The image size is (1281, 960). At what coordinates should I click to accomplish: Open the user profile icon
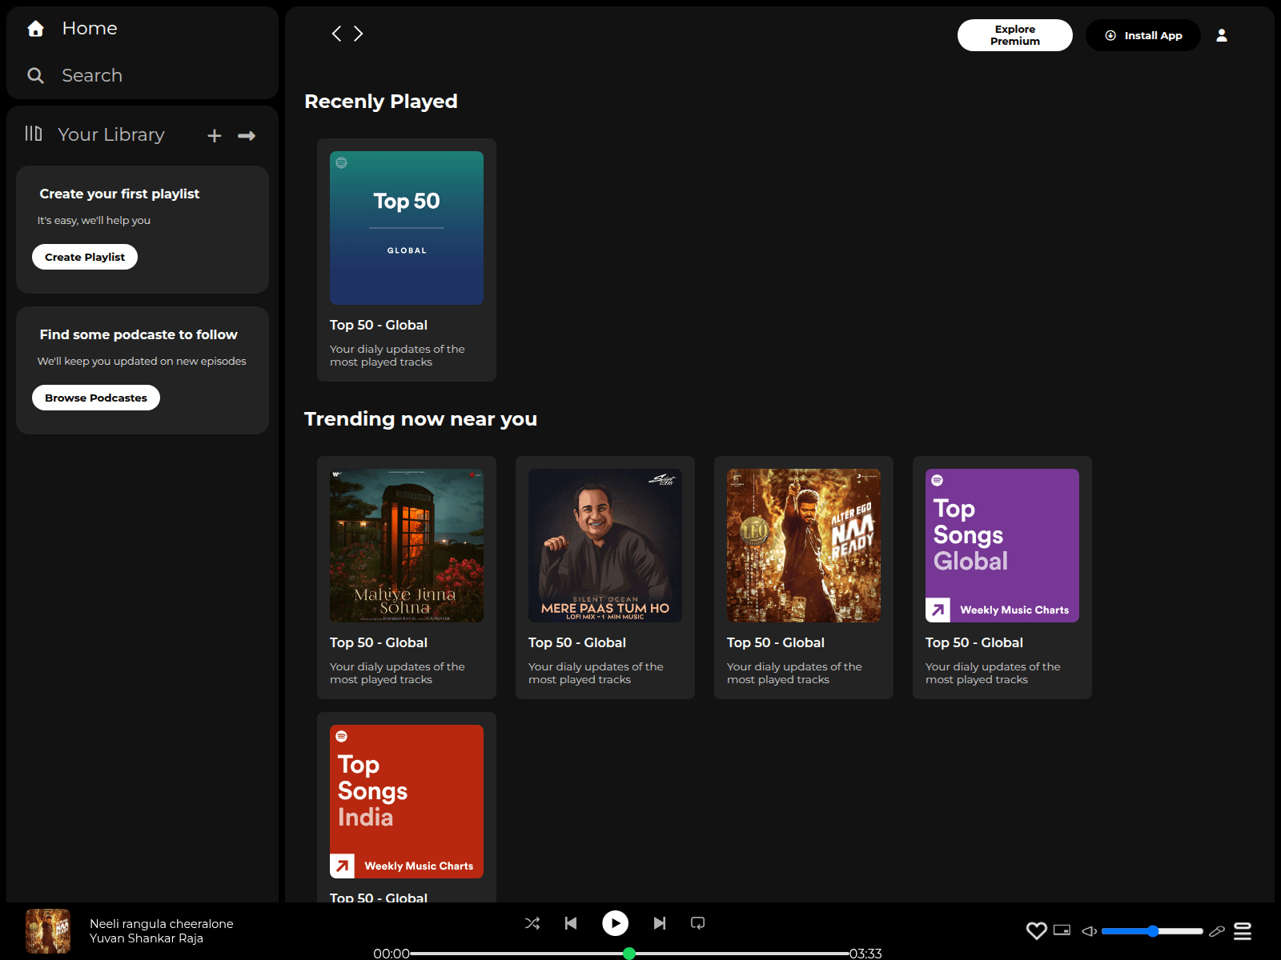tap(1222, 35)
